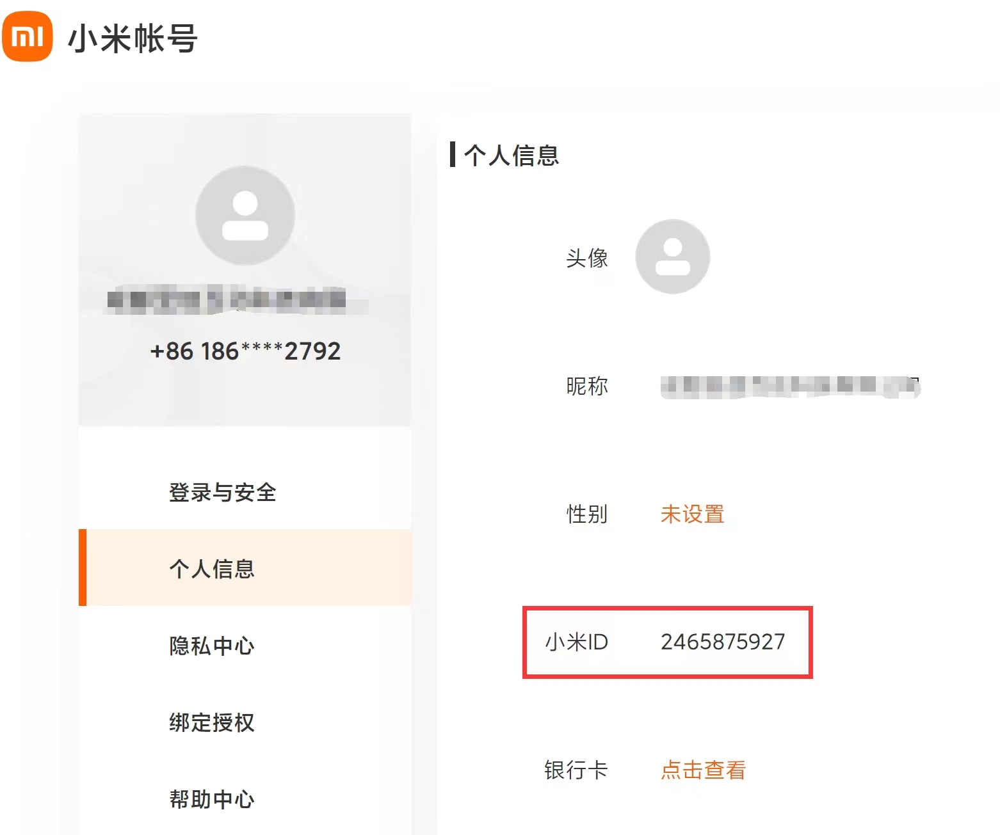Screen dimensions: 1000x835
Task: Click the orange Xiaomi MI logo
Action: click(28, 36)
